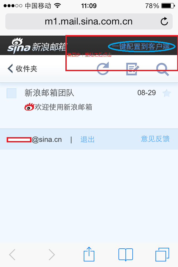The height and width of the screenshot is (267, 178).
Task: Check the 新浪邮箱团队 message checkbox
Action: pos(11,93)
